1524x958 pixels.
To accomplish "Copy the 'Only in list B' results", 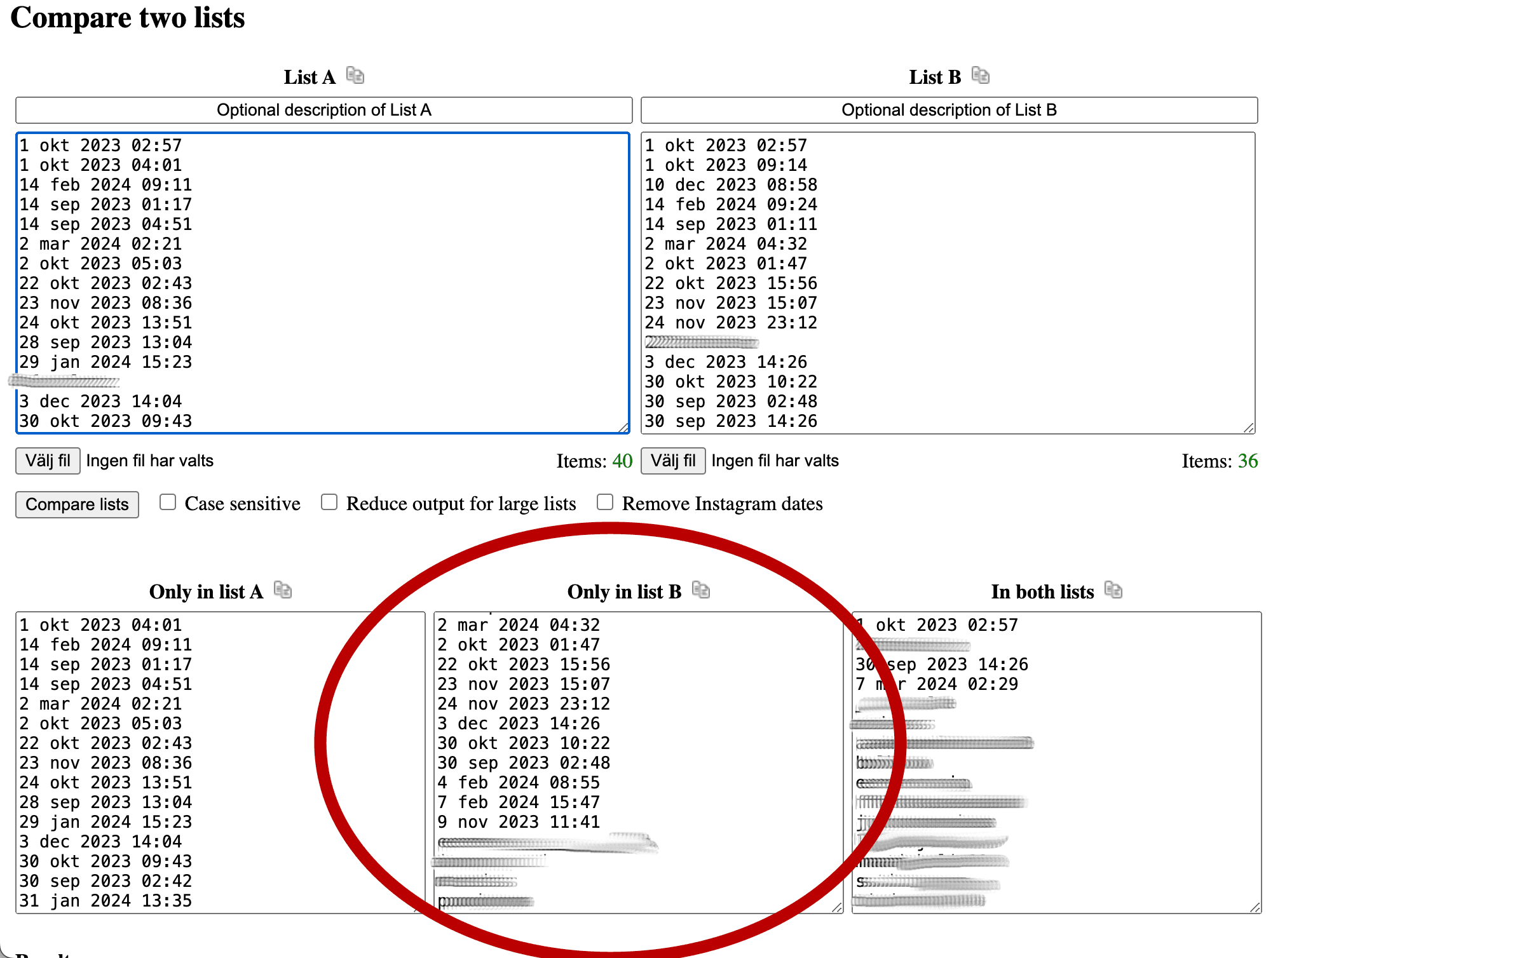I will [700, 590].
